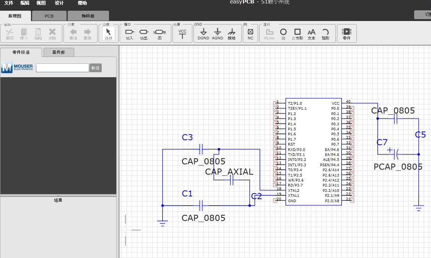Select capacitor C1 label
Viewport: 431px width, 258px height.
coord(187,193)
